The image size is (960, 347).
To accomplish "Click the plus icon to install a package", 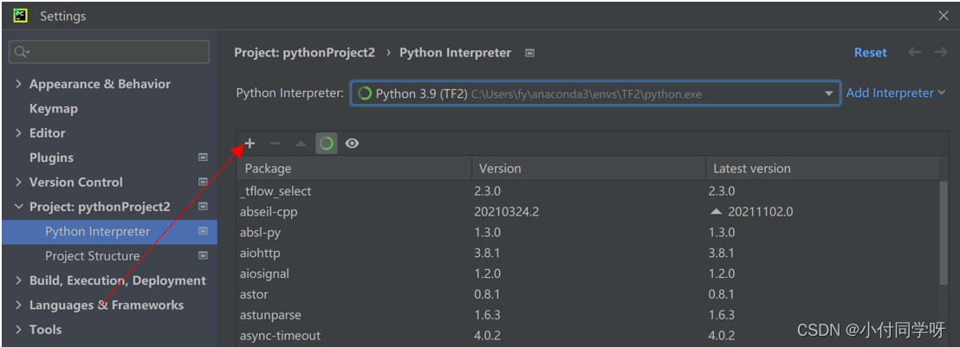I will [x=250, y=143].
